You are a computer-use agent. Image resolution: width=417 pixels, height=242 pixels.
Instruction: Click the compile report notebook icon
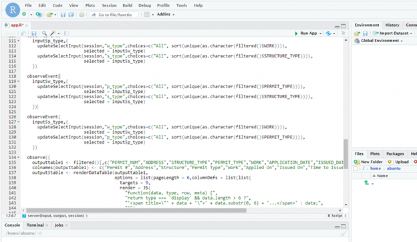[x=66, y=33]
